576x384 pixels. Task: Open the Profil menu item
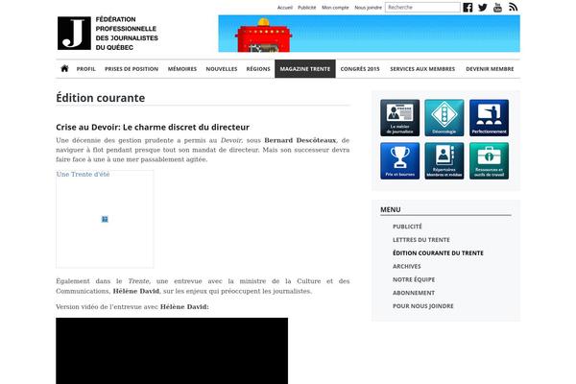pyautogui.click(x=86, y=69)
